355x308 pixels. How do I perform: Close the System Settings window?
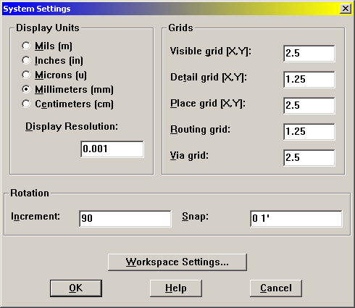pyautogui.click(x=346, y=9)
